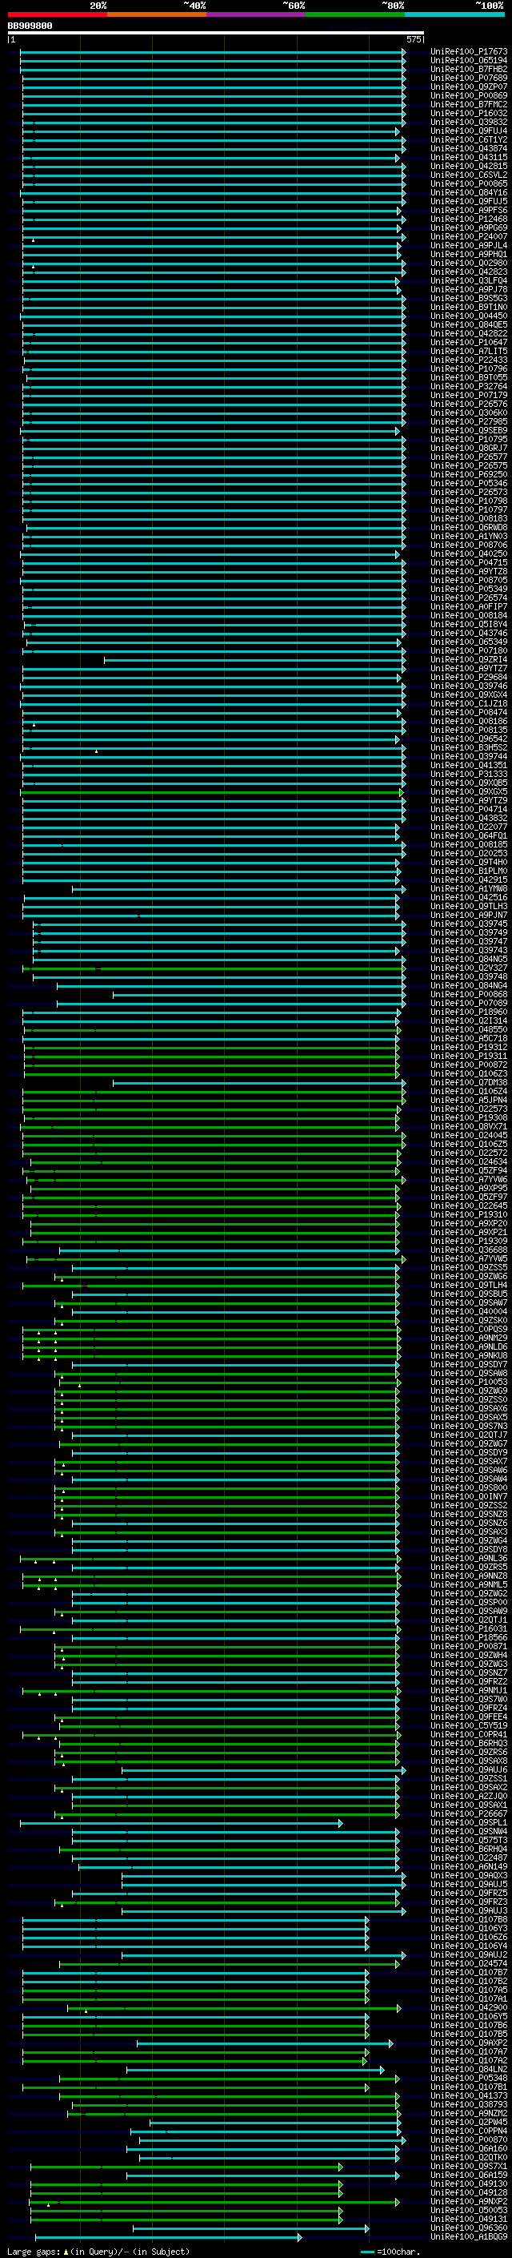Click label UniRef100_C0PPN4
This screenshot has width=512, height=2258.
point(469,2130)
